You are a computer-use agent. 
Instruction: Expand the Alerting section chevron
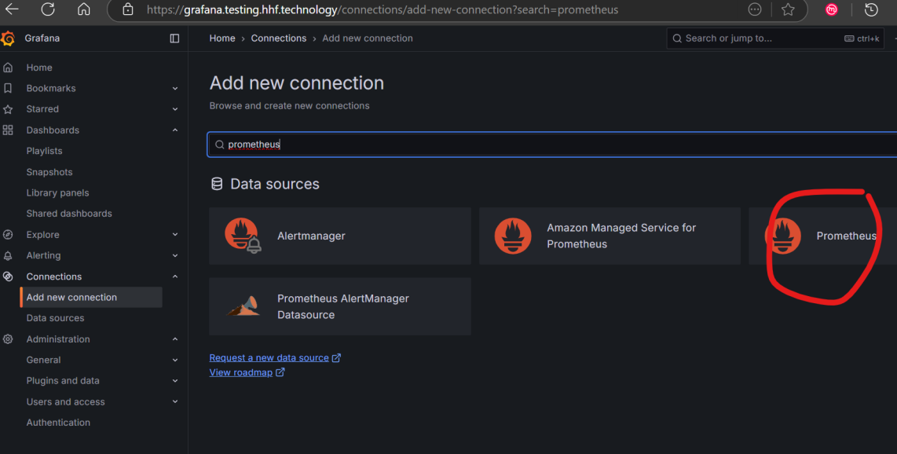(175, 255)
